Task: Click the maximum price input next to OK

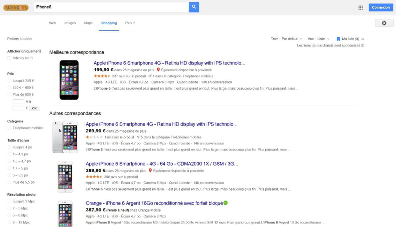Action: point(18,108)
